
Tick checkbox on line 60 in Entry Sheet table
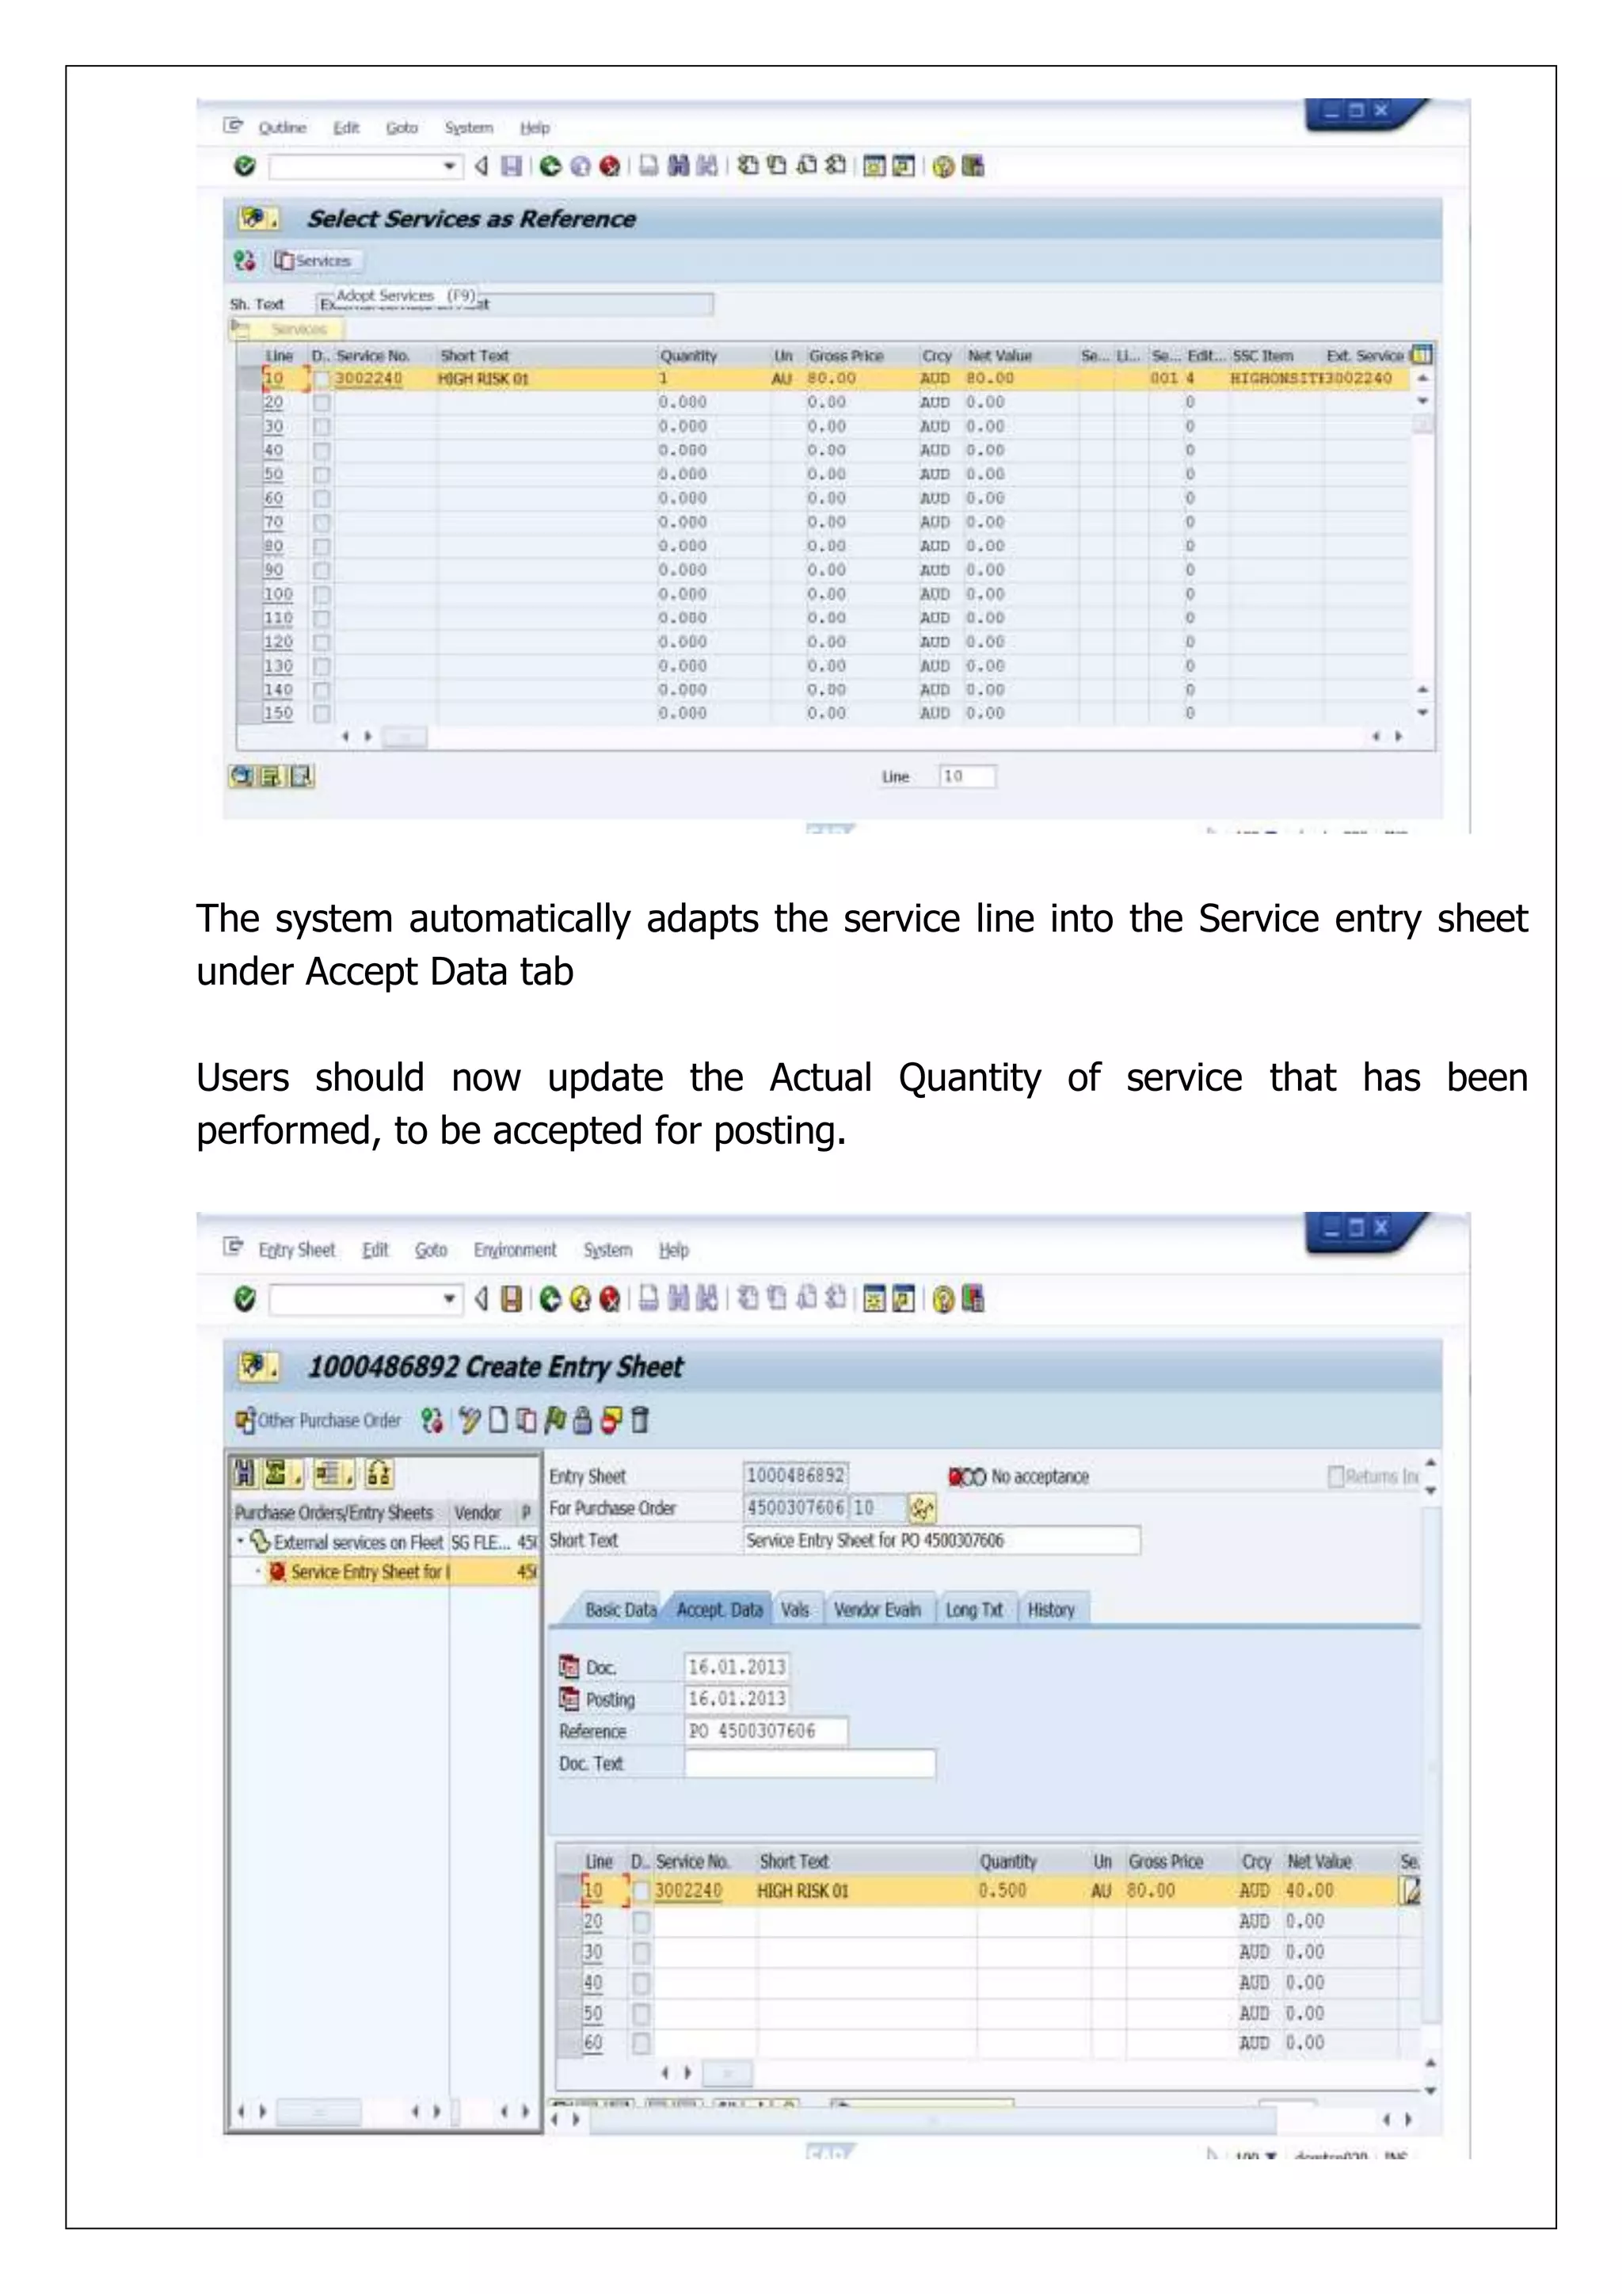click(642, 2043)
